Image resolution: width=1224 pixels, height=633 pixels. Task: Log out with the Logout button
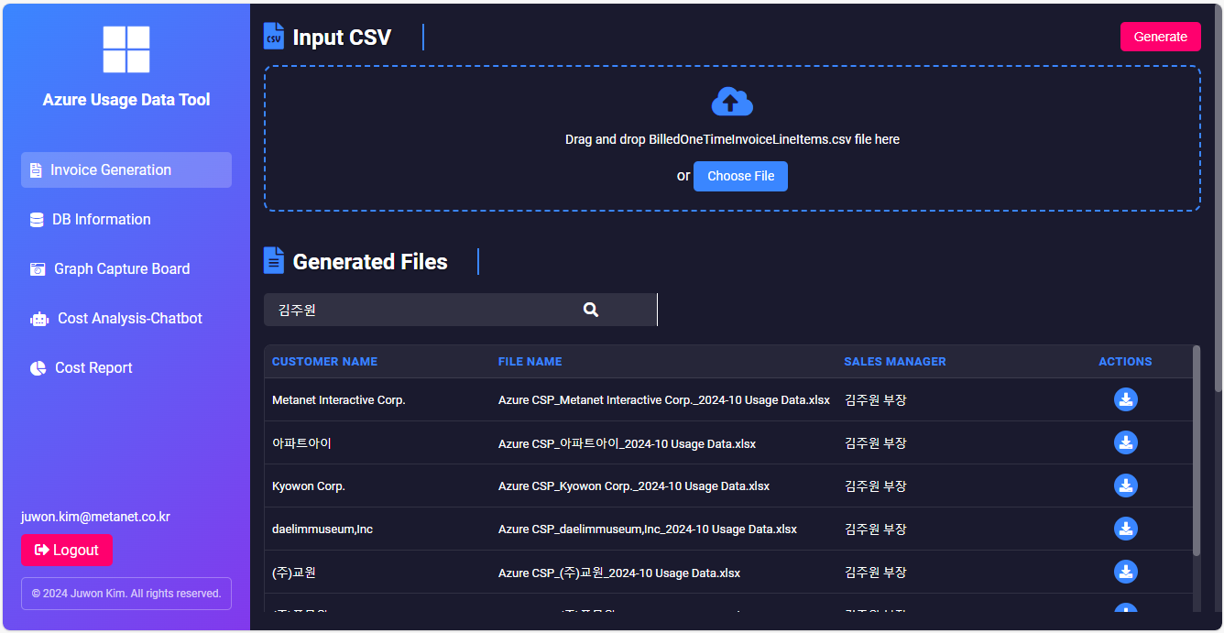pyautogui.click(x=67, y=550)
